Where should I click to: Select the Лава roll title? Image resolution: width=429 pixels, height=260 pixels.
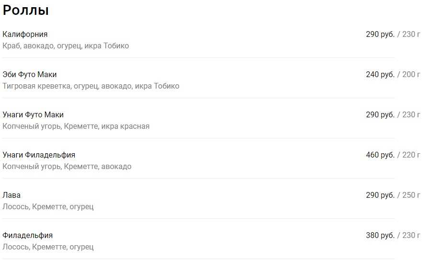click(x=11, y=195)
